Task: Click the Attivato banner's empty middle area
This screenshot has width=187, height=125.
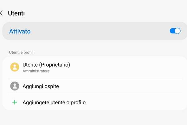Action: (x=100, y=31)
